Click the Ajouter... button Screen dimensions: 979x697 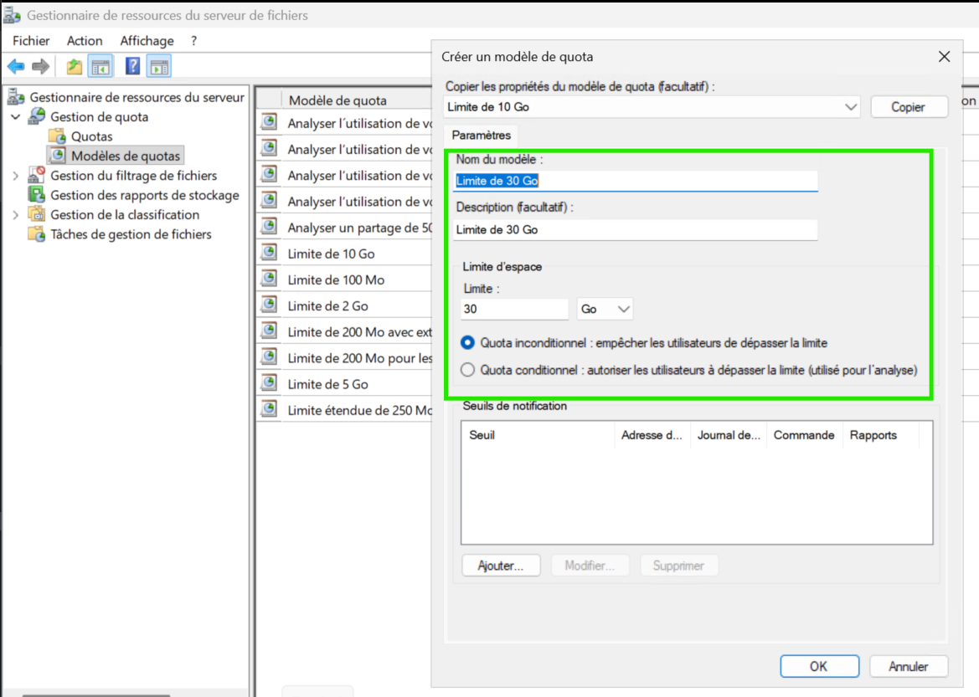(x=500, y=566)
